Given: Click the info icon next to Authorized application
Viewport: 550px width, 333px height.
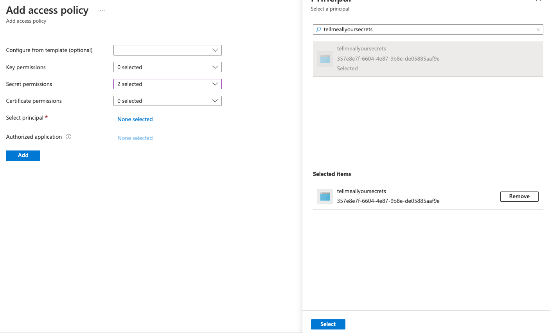Looking at the screenshot, I should point(68,137).
